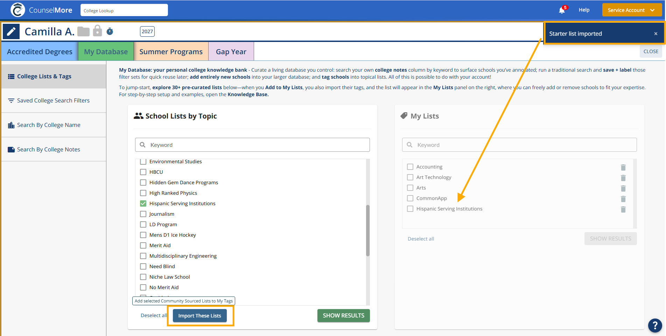Open the folder icon next to student name
This screenshot has height=336, width=666.
[83, 31]
